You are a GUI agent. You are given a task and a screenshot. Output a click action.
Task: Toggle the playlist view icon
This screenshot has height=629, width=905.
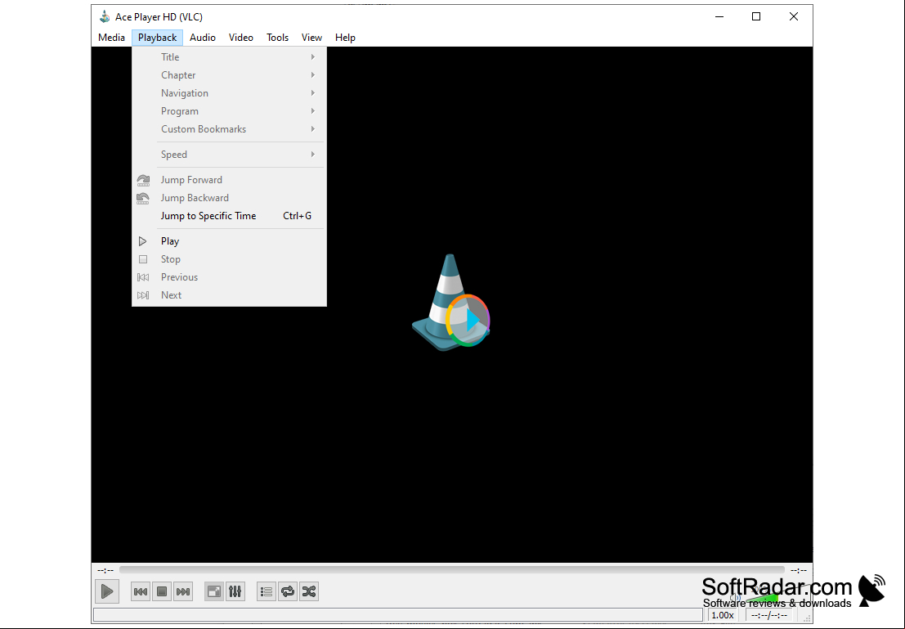[x=266, y=591]
